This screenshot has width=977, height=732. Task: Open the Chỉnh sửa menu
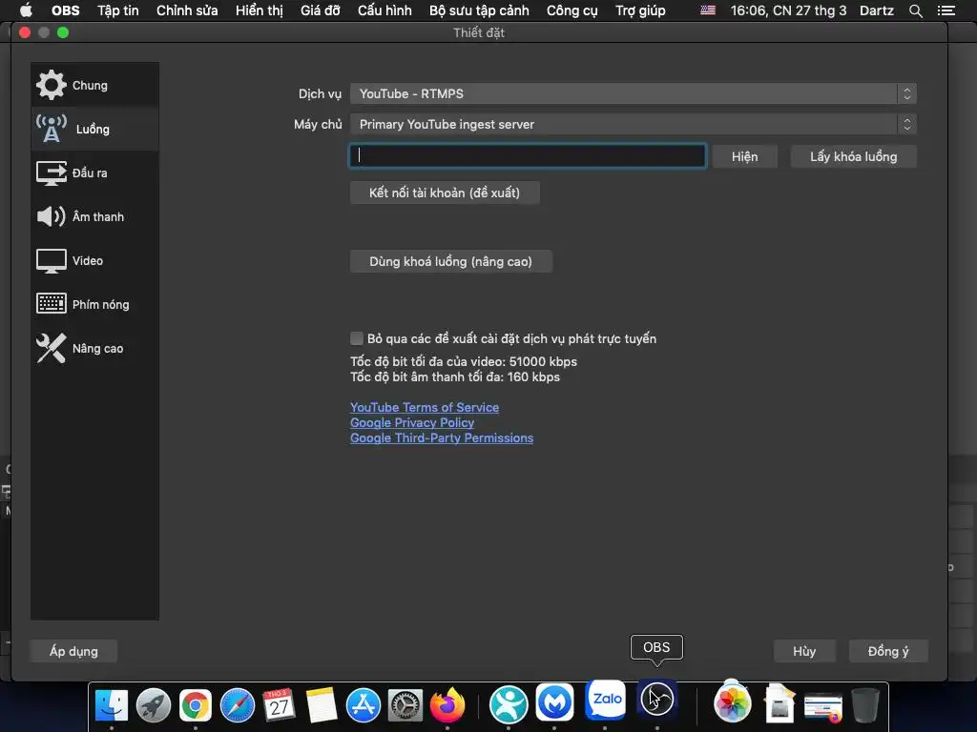pos(187,10)
